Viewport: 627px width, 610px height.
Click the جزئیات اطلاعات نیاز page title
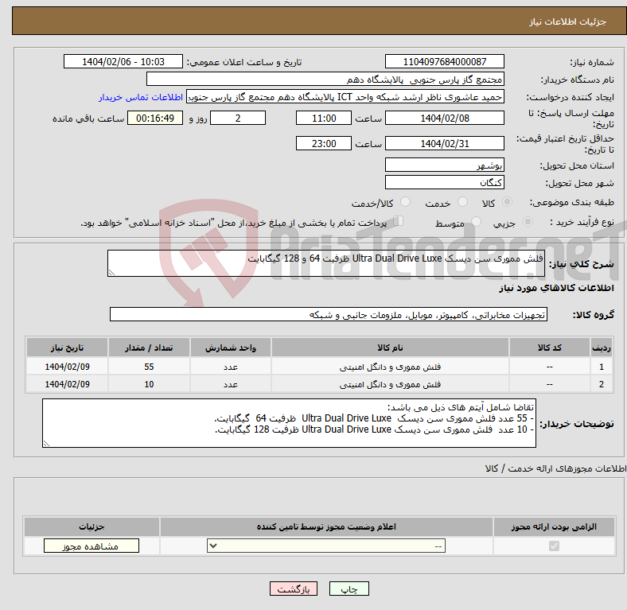[x=567, y=21]
